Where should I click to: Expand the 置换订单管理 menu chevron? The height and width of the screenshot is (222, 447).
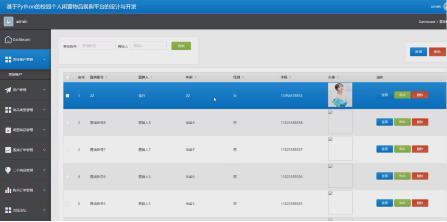click(x=44, y=150)
